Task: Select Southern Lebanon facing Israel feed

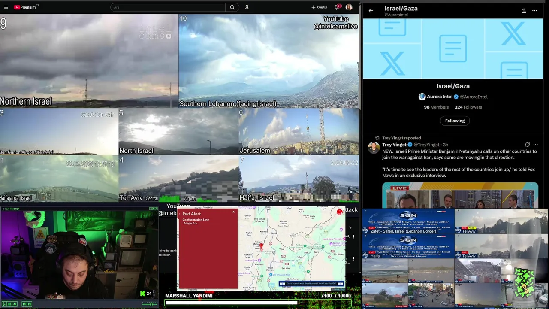Action: 268,61
